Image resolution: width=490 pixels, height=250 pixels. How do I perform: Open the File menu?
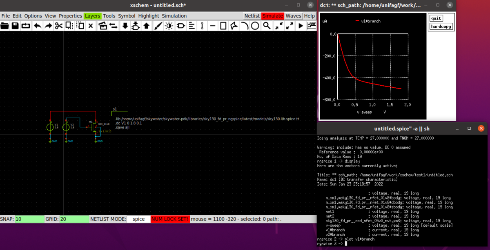[6, 16]
